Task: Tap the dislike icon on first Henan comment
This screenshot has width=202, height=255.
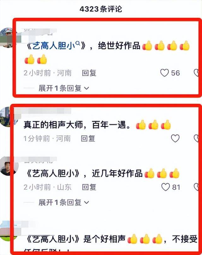Action: [196, 73]
